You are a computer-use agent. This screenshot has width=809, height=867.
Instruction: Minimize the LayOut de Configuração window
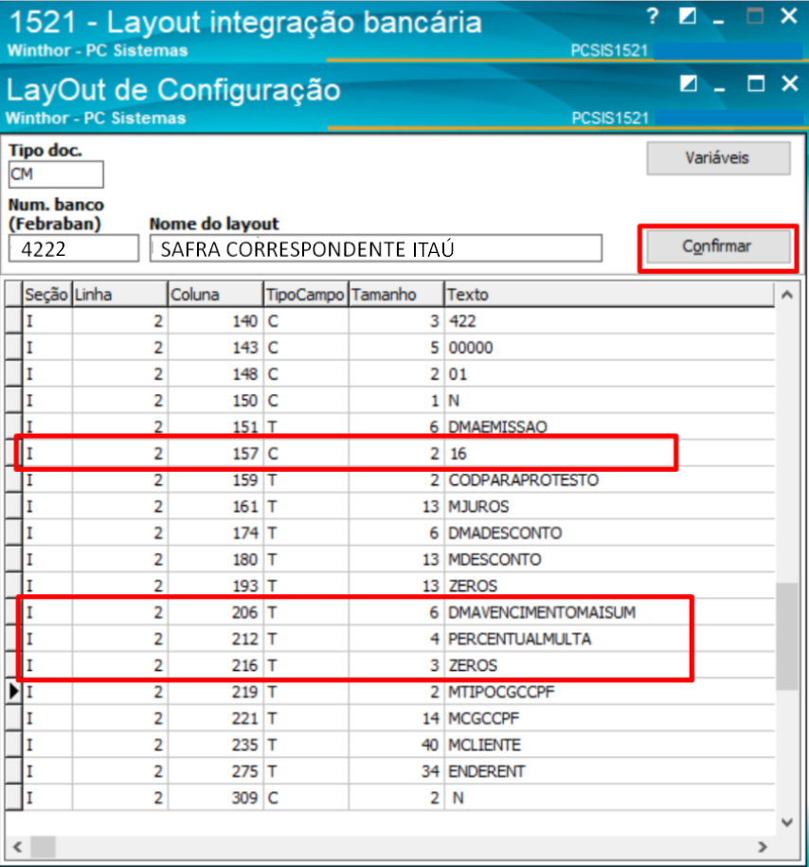point(719,87)
